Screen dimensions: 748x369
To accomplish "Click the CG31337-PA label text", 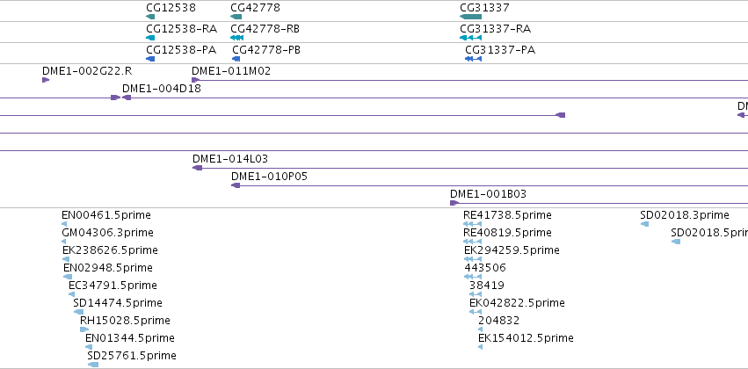I will pyautogui.click(x=500, y=49).
